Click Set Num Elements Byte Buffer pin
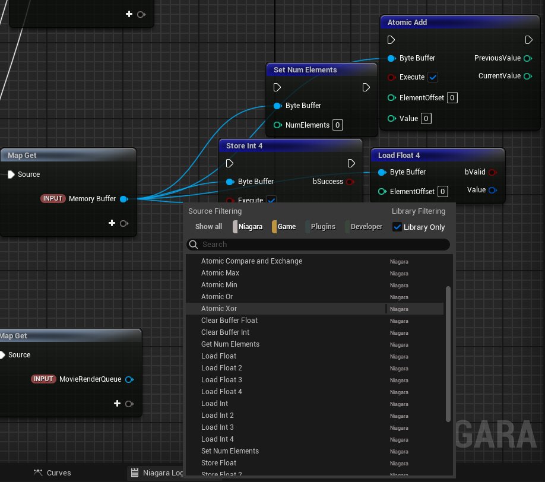The height and width of the screenshot is (482, 545). click(277, 106)
